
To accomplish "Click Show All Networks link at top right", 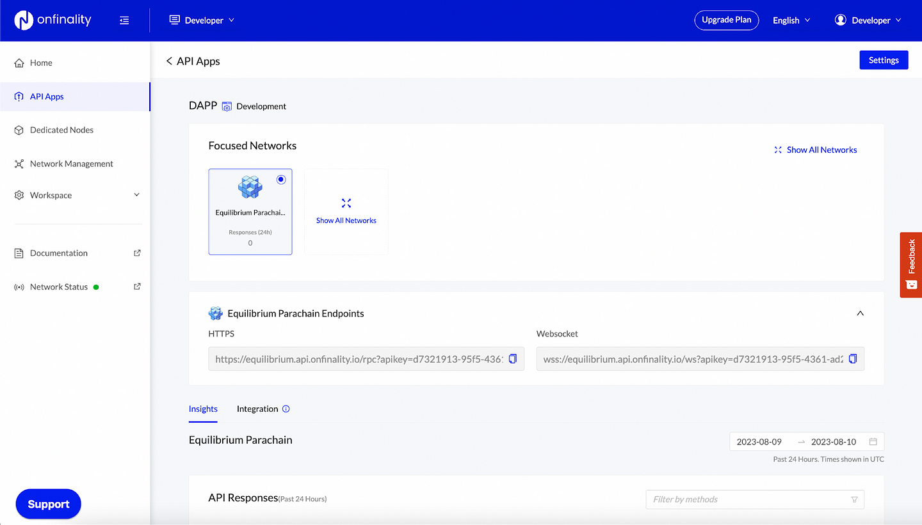I will pyautogui.click(x=821, y=150).
